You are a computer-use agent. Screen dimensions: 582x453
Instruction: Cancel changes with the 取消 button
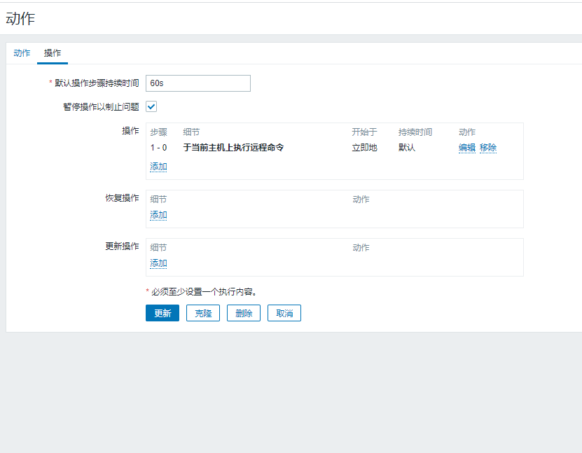tap(284, 313)
